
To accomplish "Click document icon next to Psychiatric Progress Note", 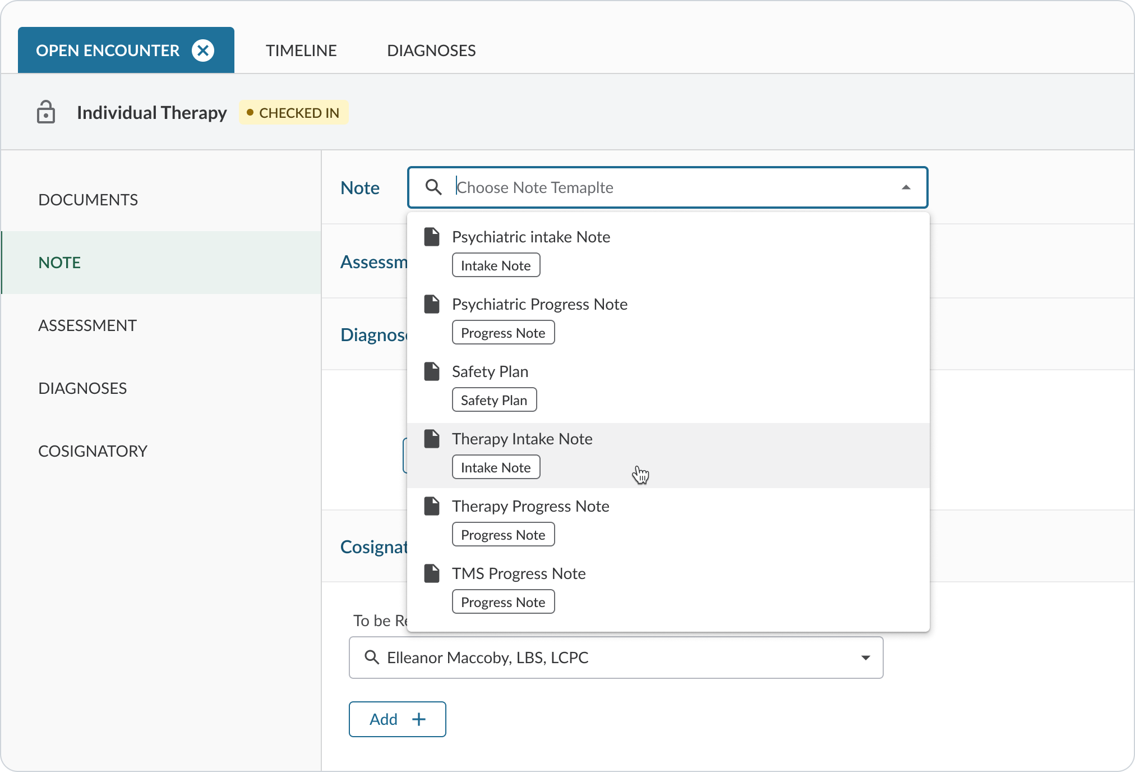I will coord(432,304).
